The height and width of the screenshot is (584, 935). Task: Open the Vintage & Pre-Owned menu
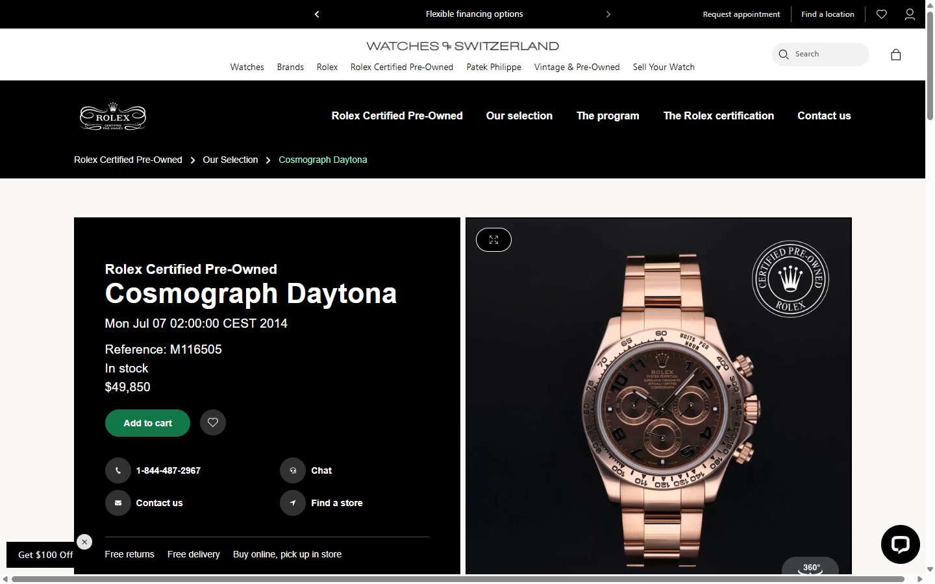(x=577, y=67)
